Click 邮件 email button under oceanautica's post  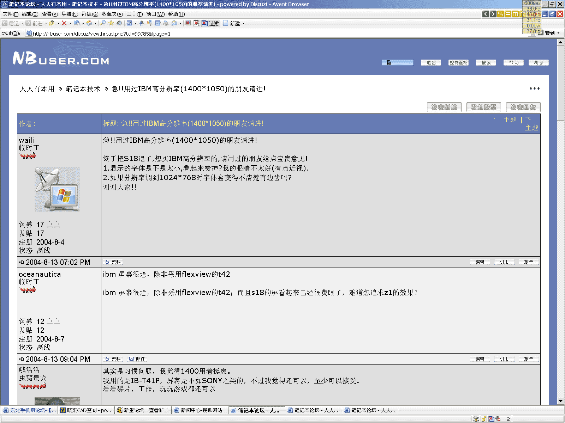[137, 358]
